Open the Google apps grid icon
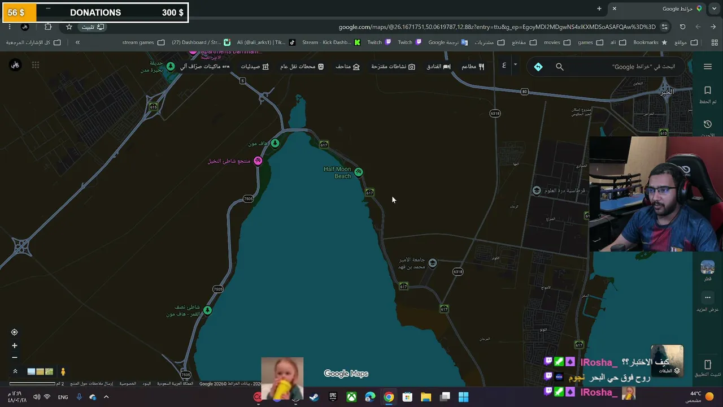This screenshot has width=723, height=407. click(x=36, y=65)
